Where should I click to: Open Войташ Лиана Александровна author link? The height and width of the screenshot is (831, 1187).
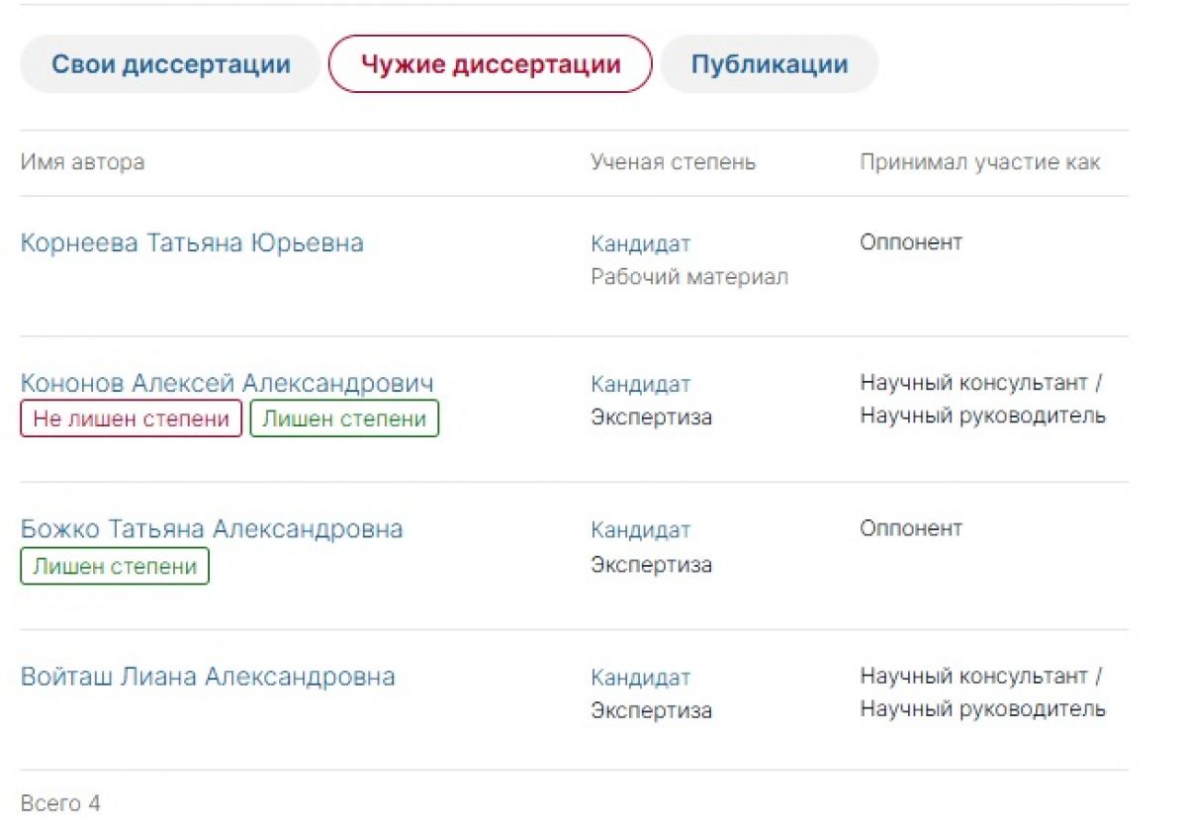click(x=208, y=678)
